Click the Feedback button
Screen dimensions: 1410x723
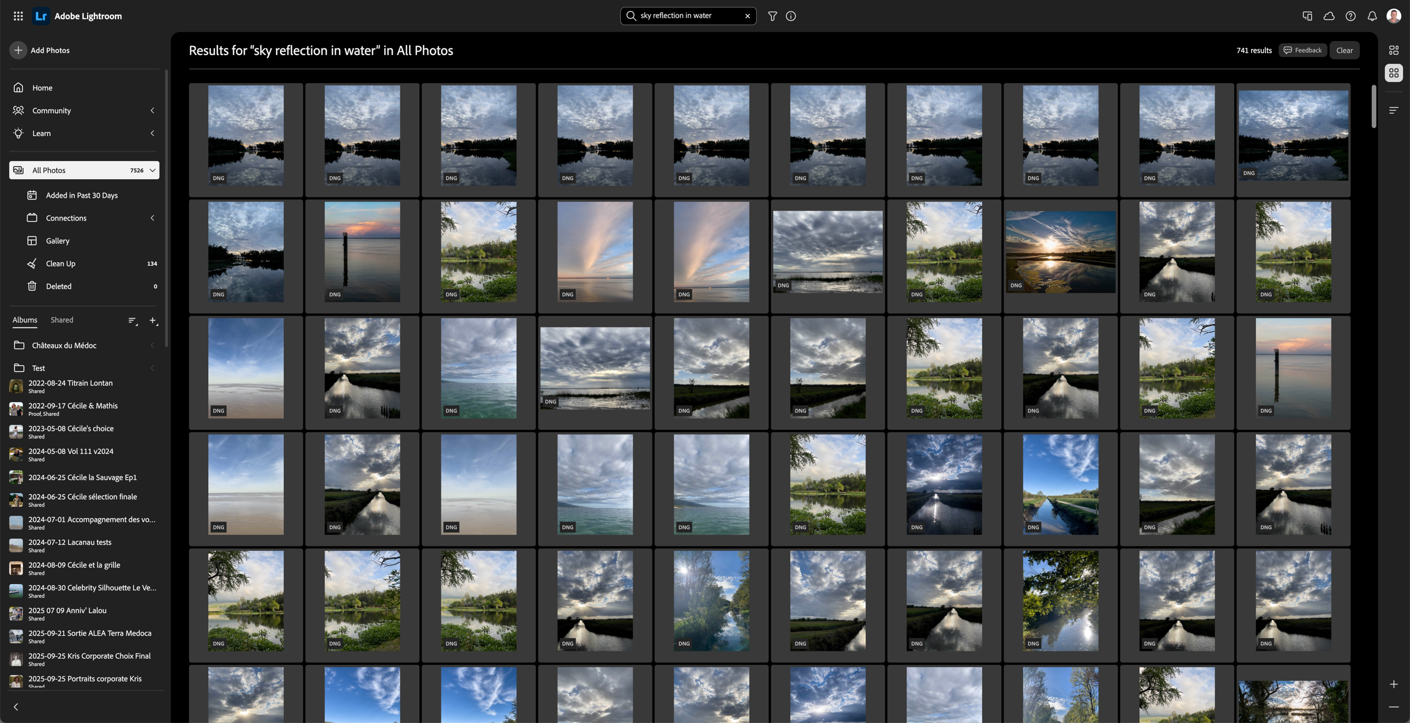[x=1302, y=50]
